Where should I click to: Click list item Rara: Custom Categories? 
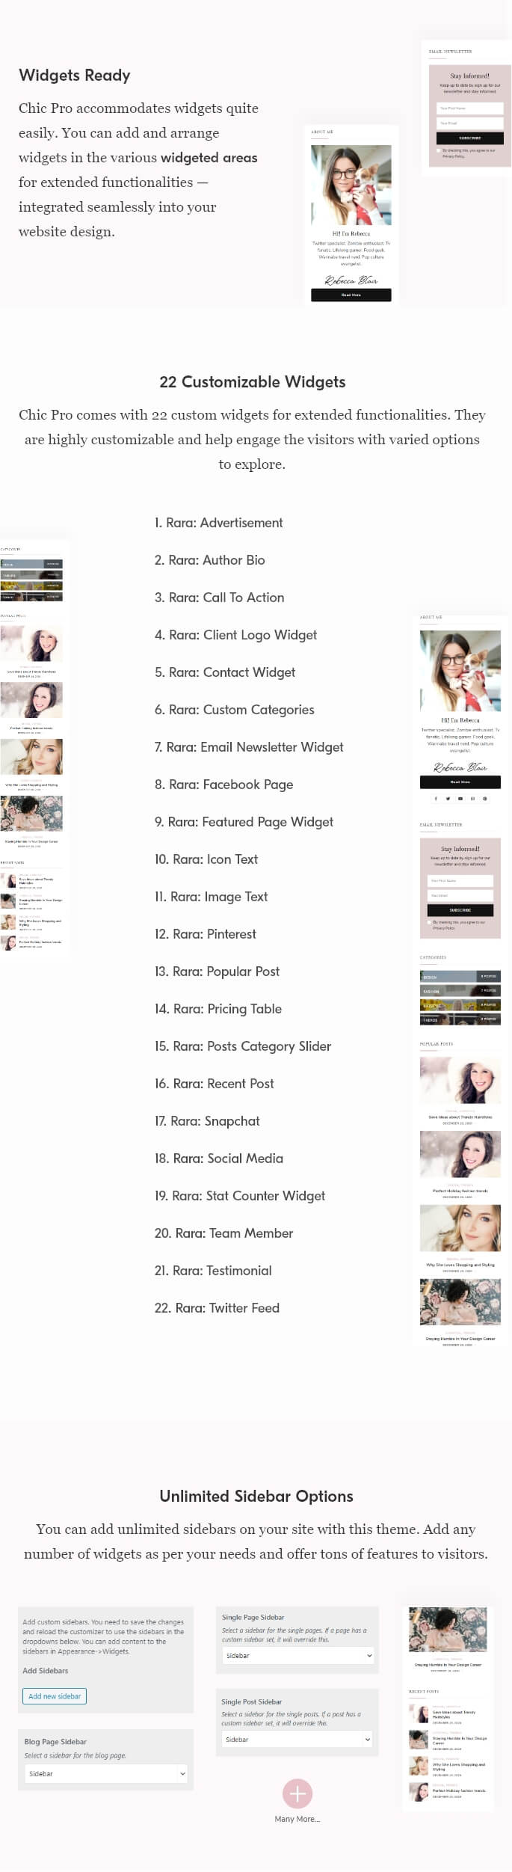pyautogui.click(x=234, y=710)
